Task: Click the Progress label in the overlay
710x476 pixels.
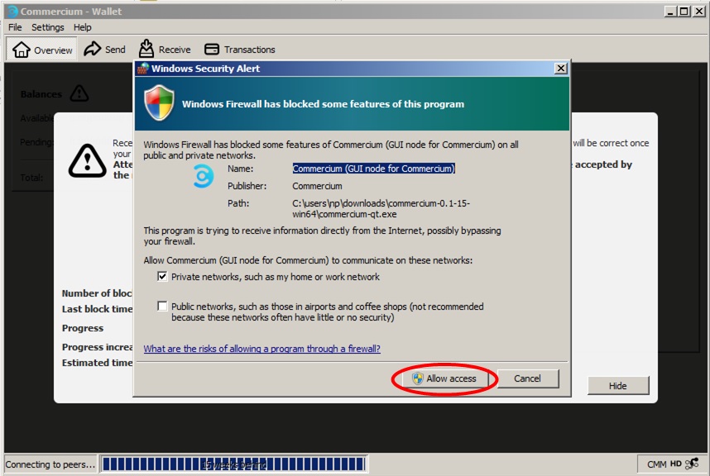Action: pyautogui.click(x=83, y=328)
